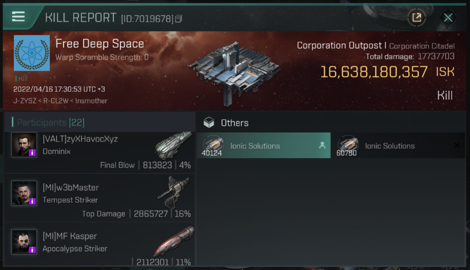Click the Others cube icon
Screen dimensions: 470x270
point(209,123)
